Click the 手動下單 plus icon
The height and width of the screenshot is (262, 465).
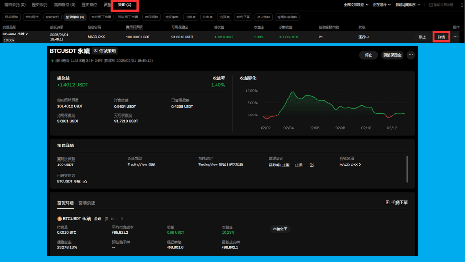coord(387,202)
